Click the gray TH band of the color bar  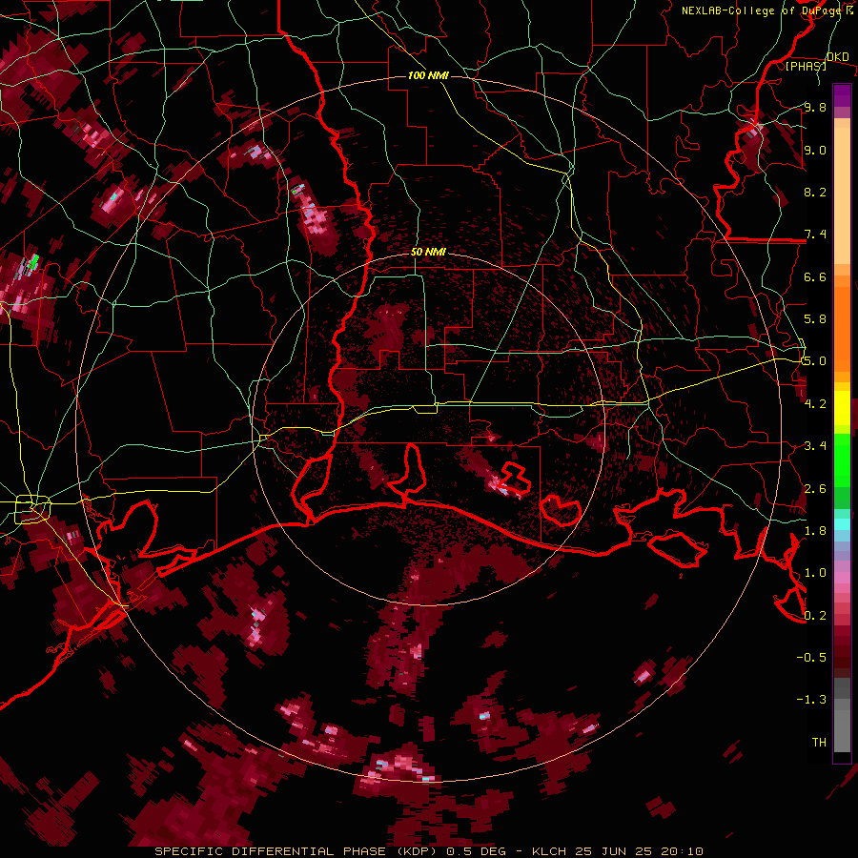pyautogui.click(x=842, y=730)
